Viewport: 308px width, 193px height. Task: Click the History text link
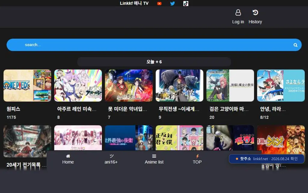255,22
